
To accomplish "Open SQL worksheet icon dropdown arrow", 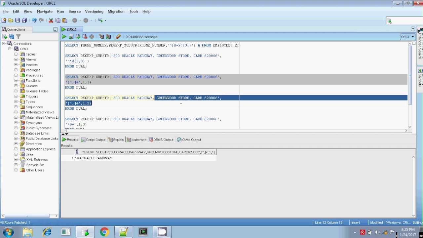I will click(105, 20).
